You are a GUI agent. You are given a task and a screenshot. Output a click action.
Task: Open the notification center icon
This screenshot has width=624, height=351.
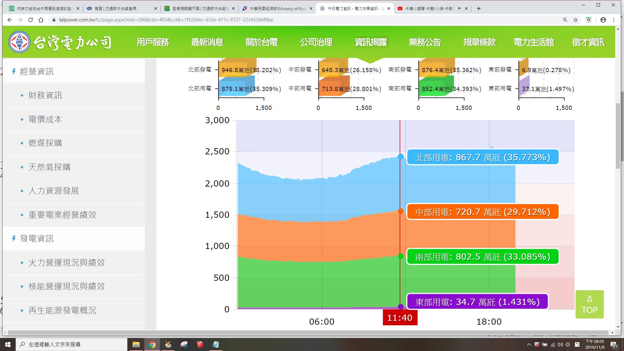click(x=614, y=344)
